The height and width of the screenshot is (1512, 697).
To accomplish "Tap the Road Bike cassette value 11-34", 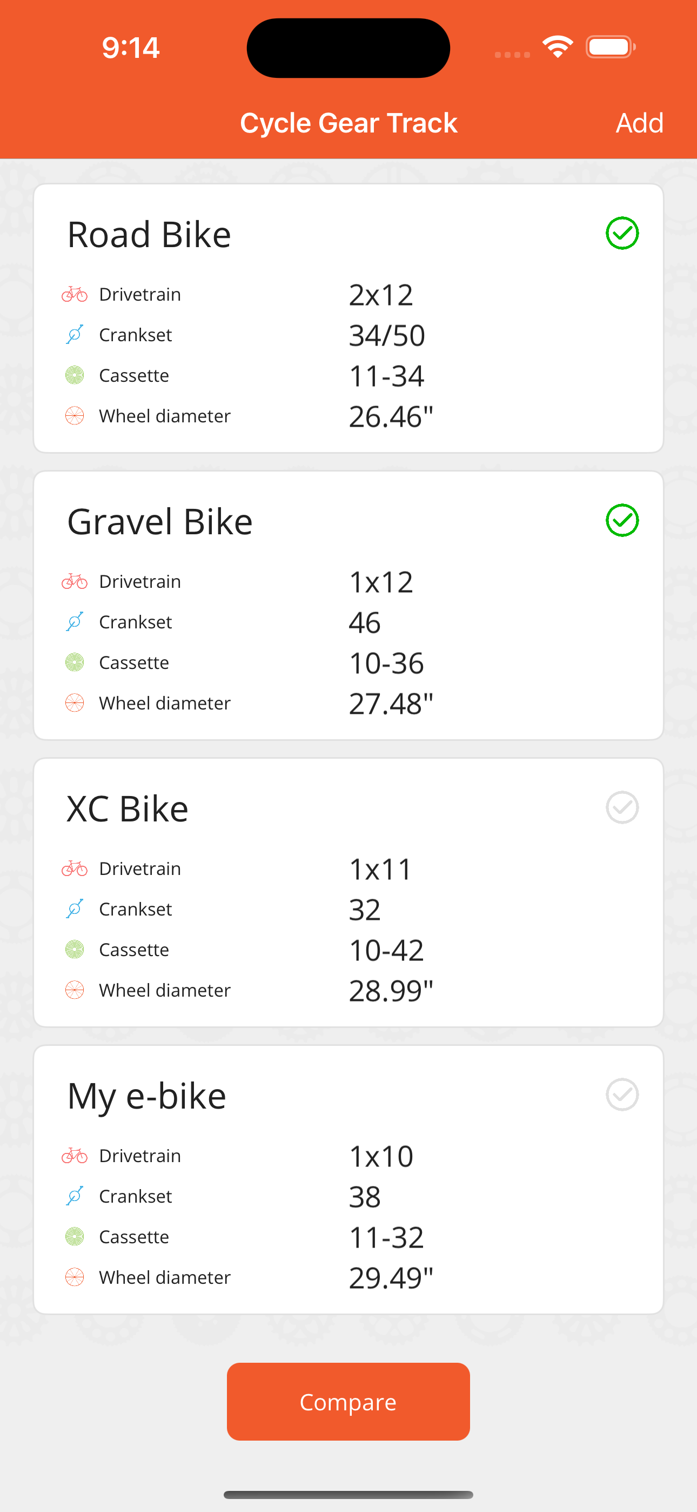I will click(x=386, y=376).
